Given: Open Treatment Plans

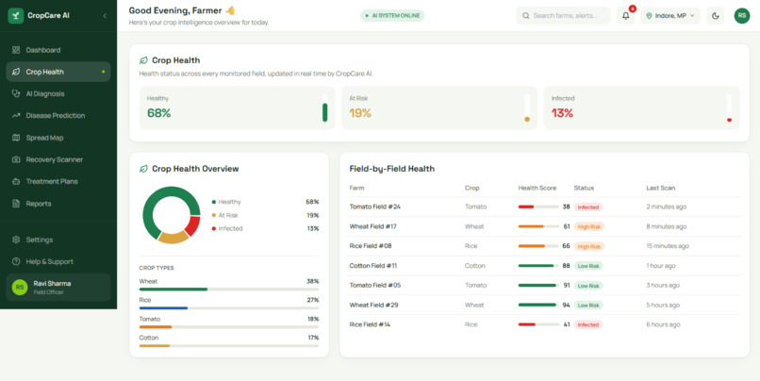Looking at the screenshot, I should (58, 181).
